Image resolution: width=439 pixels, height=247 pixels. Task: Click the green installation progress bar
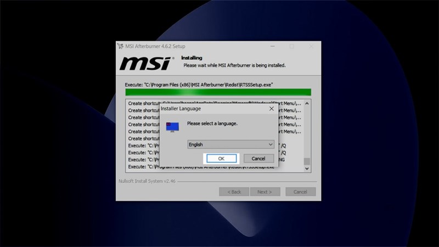point(218,92)
